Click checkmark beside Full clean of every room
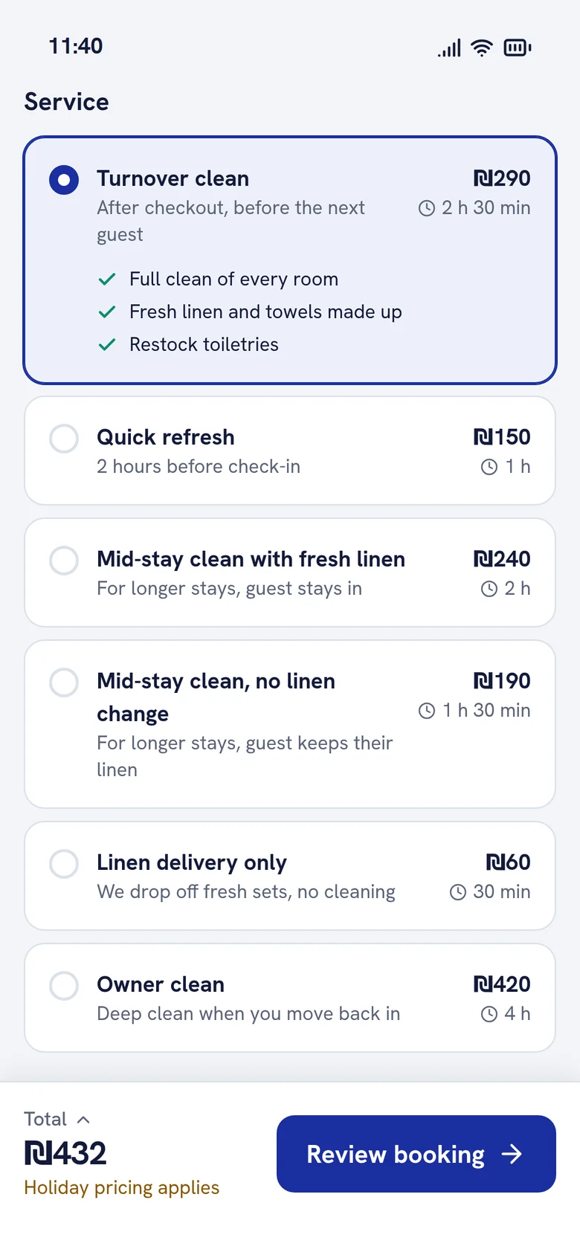Viewport: 580px width, 1255px height. (107, 280)
